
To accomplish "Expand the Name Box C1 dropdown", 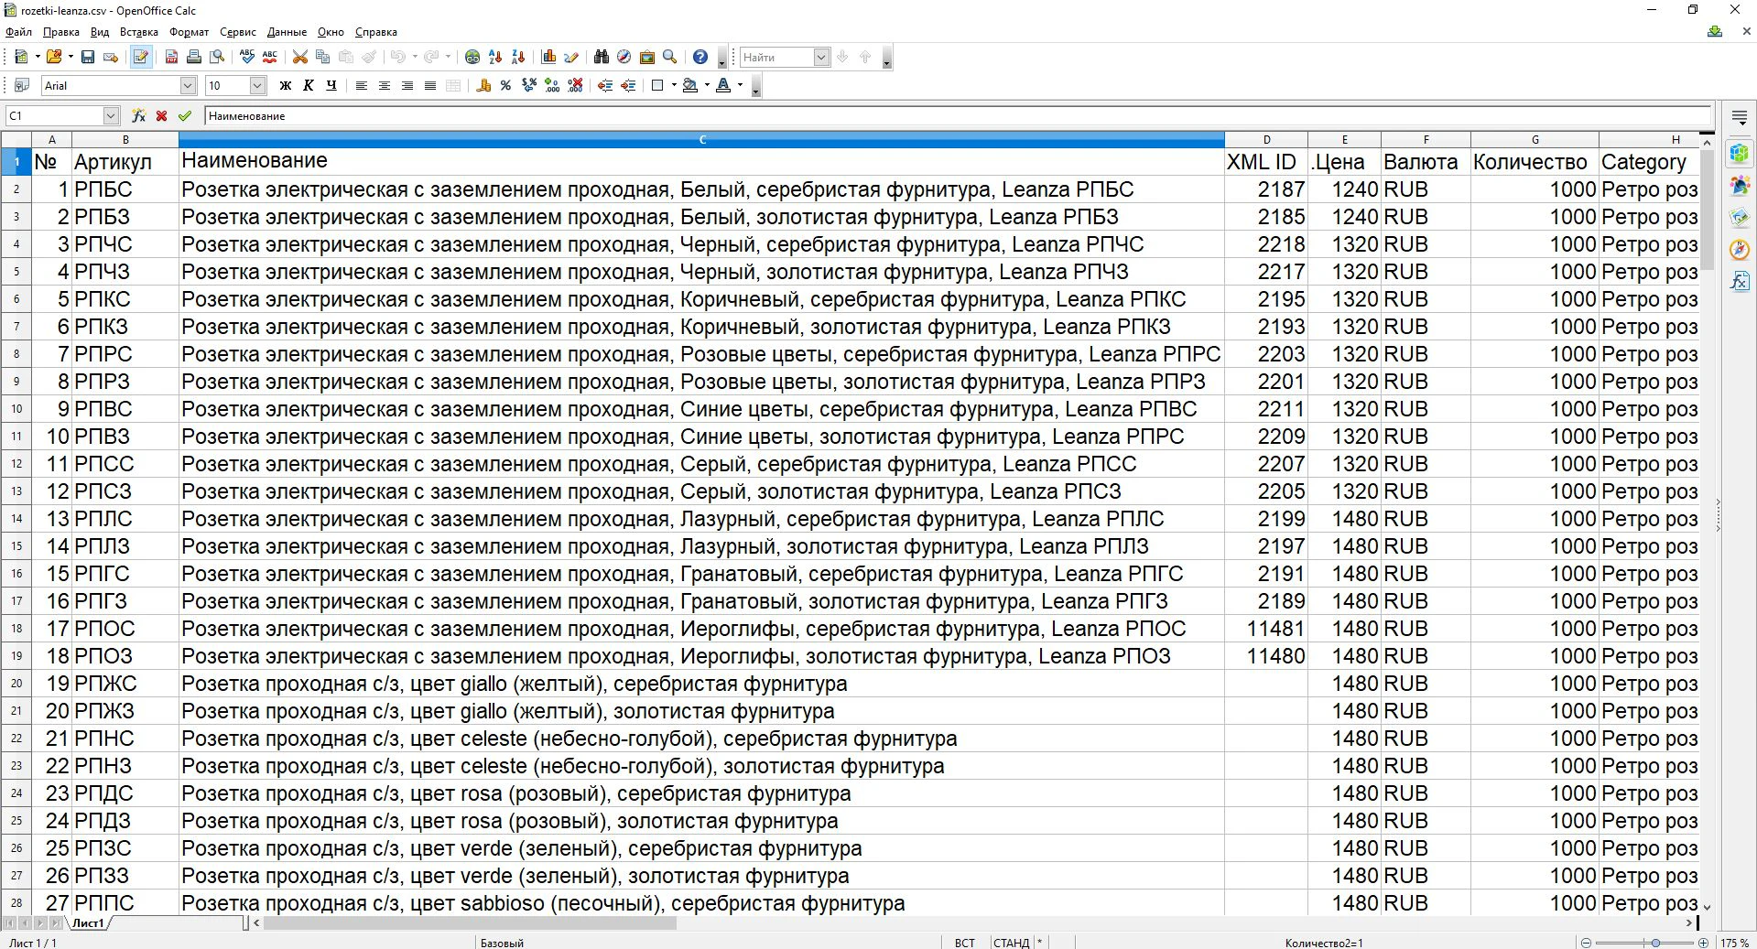I will click(111, 115).
